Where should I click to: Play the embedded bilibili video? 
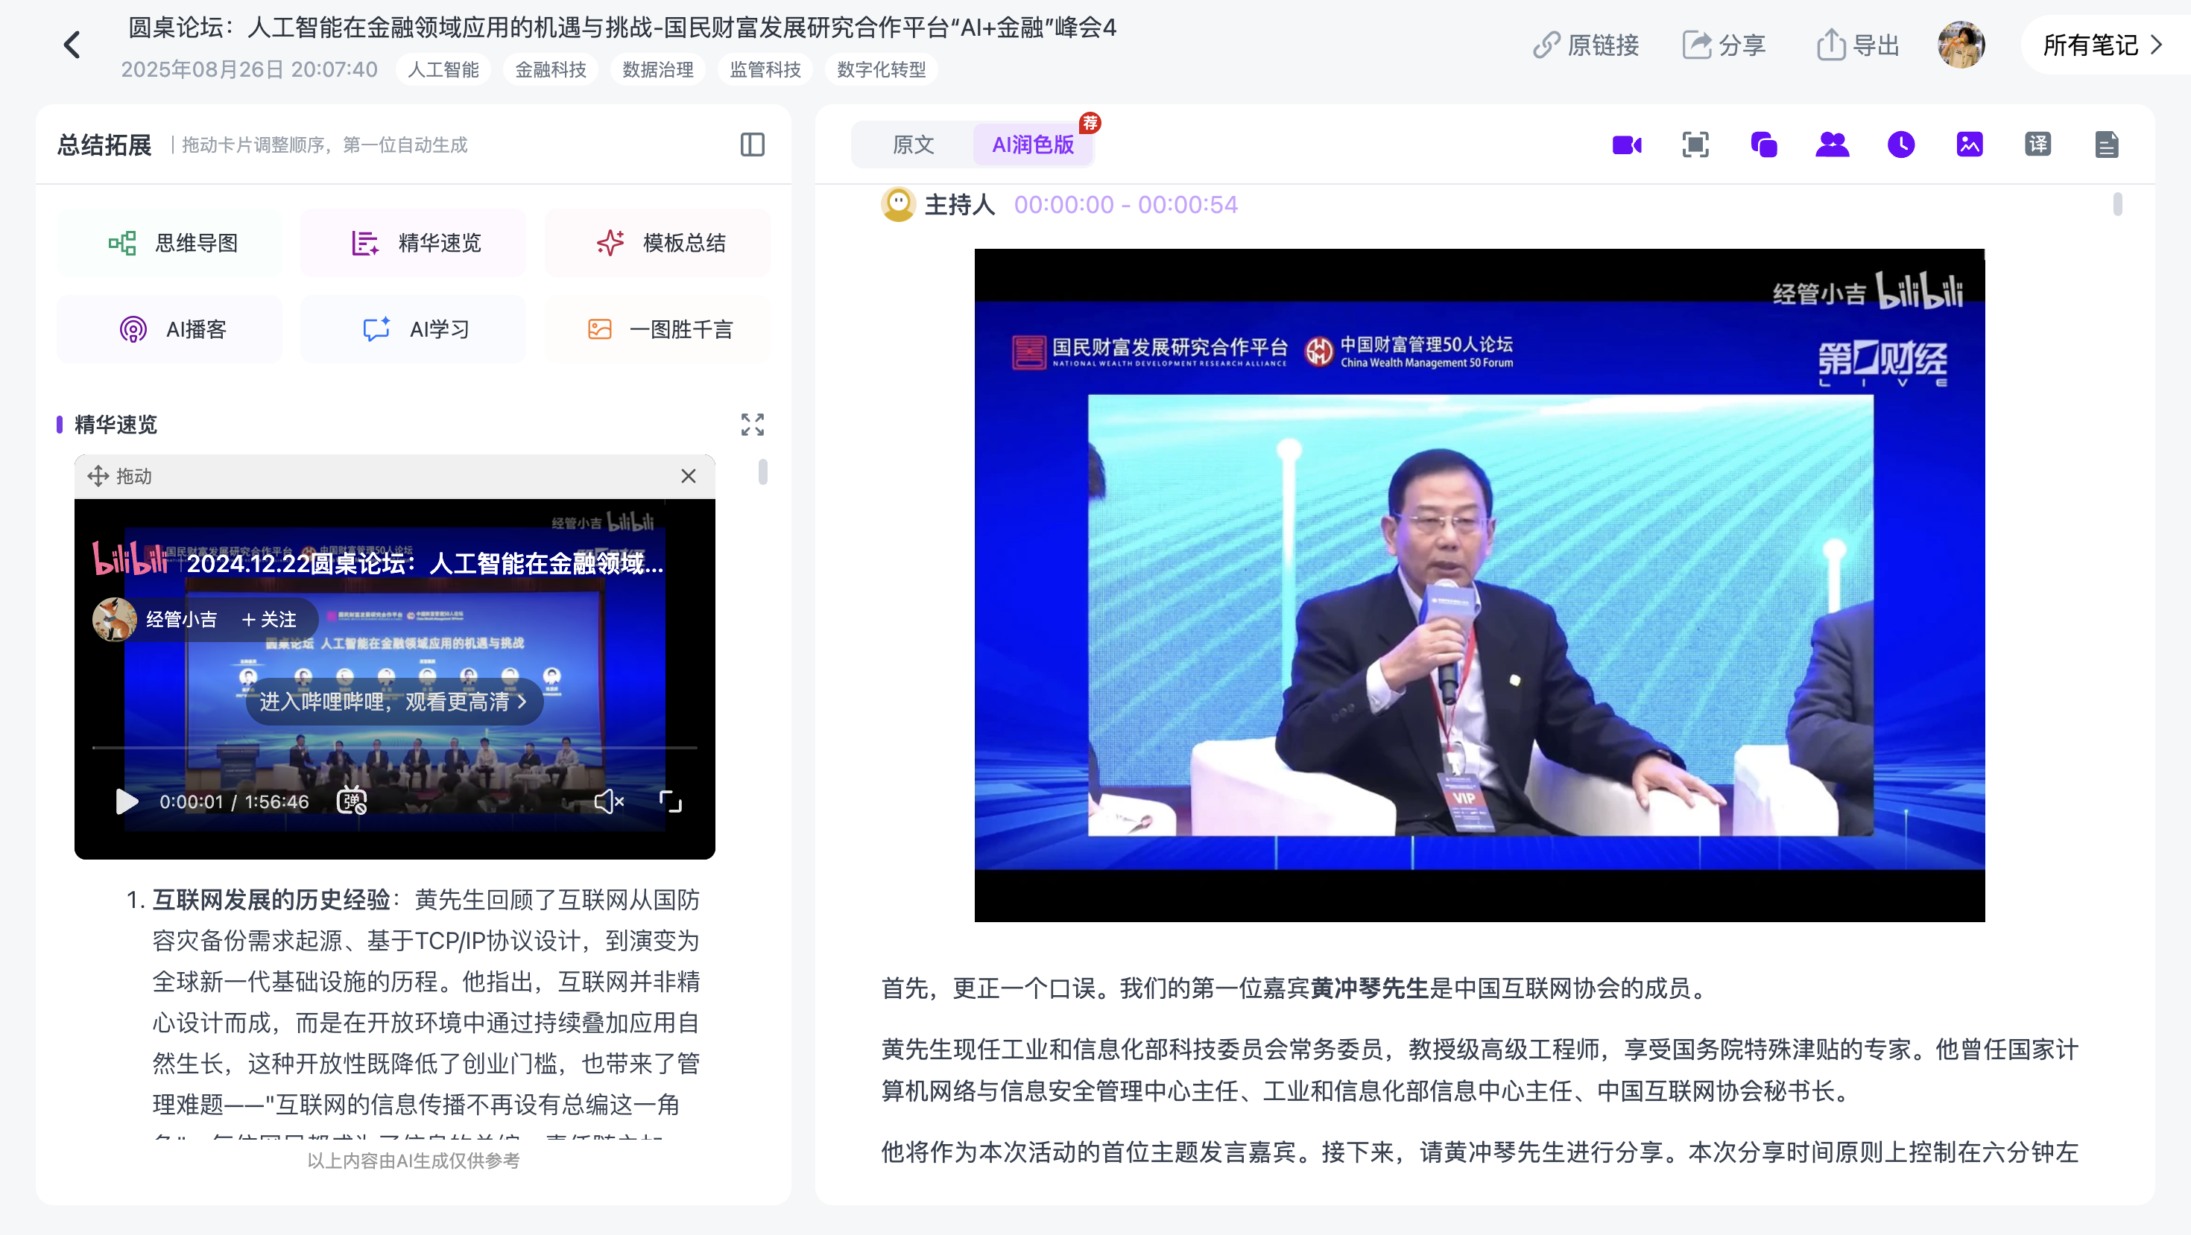[127, 801]
